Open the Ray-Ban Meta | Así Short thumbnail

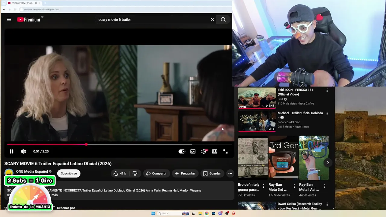(x=314, y=157)
